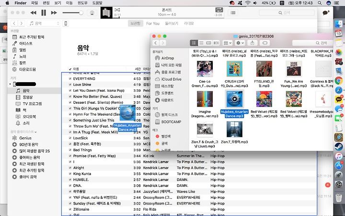Open the 윈도우 menu in menu bar
This screenshot has width=345, height=216.
click(x=82, y=3)
